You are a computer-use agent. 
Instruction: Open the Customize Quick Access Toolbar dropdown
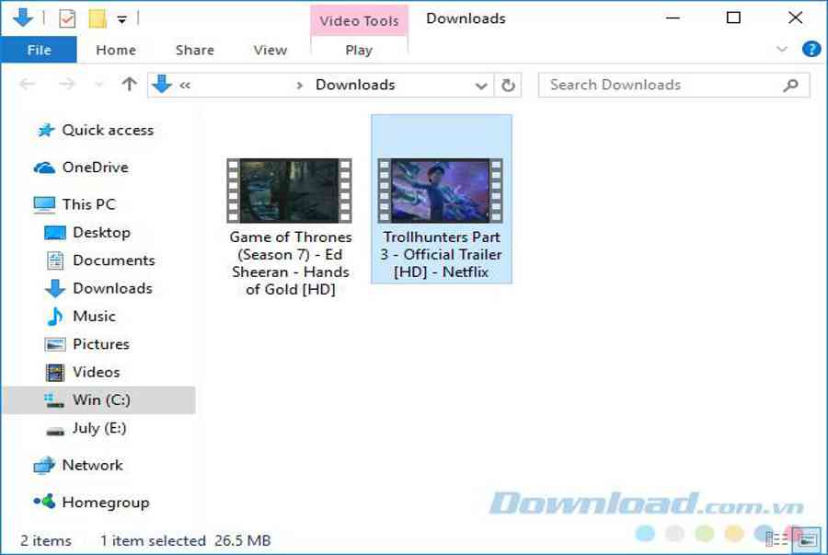tap(122, 18)
